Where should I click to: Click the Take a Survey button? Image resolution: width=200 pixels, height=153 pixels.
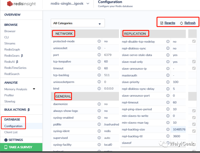tap(21, 147)
